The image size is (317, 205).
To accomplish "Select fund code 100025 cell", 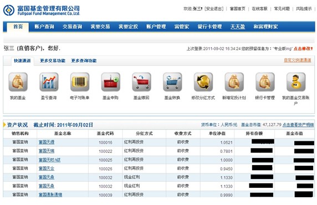I will point(105,160).
